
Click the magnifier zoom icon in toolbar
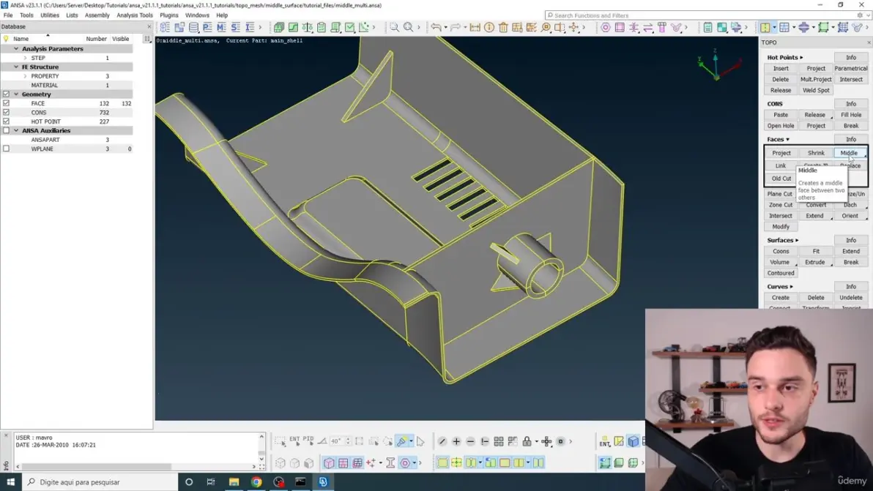[x=408, y=27]
